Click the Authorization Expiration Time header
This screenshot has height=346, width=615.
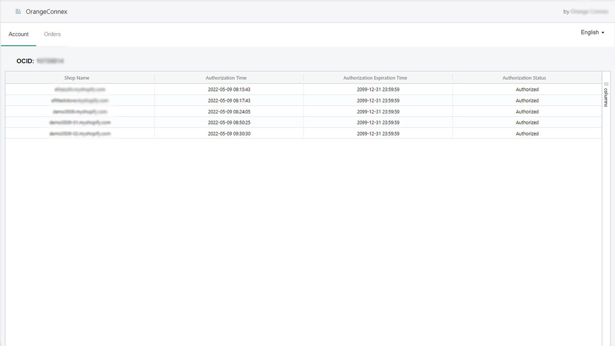[375, 77]
